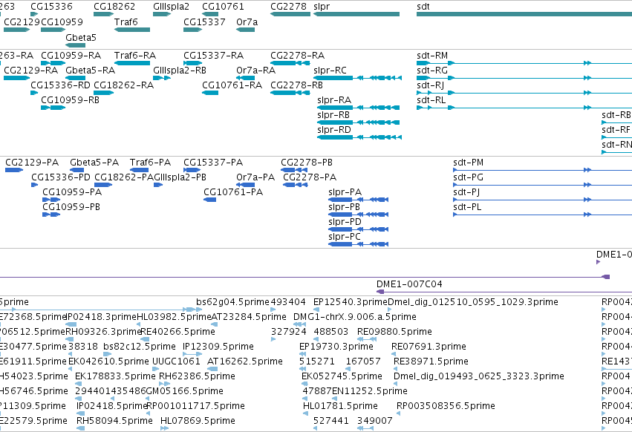Click the sdt-PJ label
This screenshot has width=632, height=432.
(x=466, y=192)
